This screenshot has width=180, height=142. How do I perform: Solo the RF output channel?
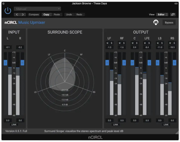[124, 43]
